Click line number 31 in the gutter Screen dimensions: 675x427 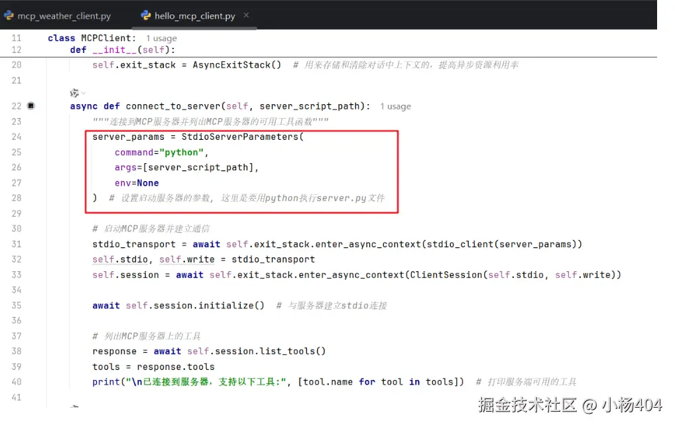click(17, 244)
